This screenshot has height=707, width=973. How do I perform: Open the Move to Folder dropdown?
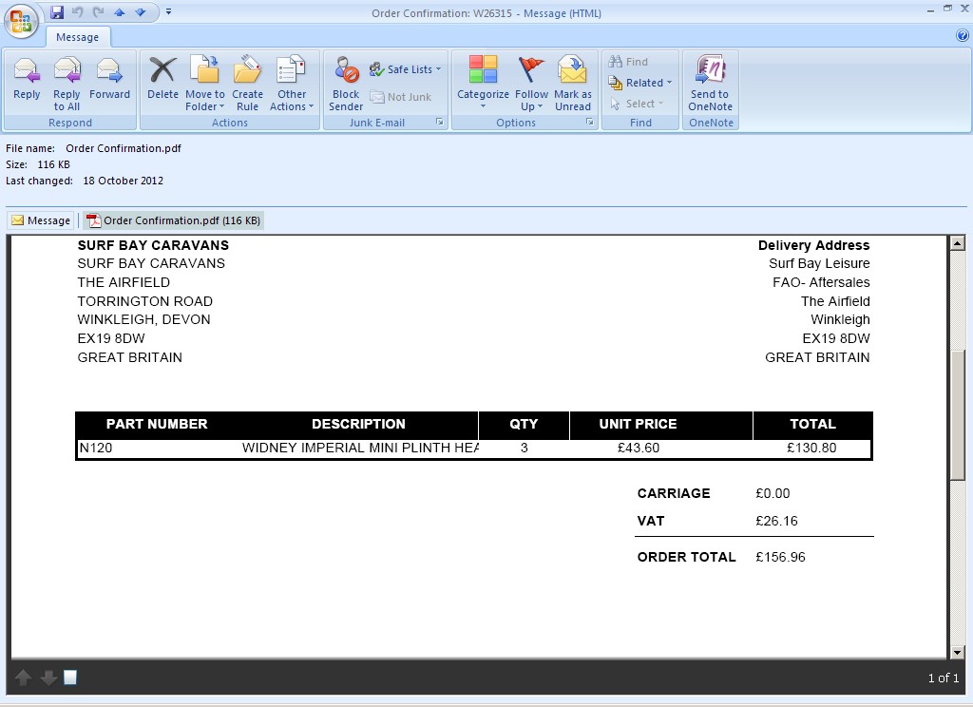coord(204,82)
